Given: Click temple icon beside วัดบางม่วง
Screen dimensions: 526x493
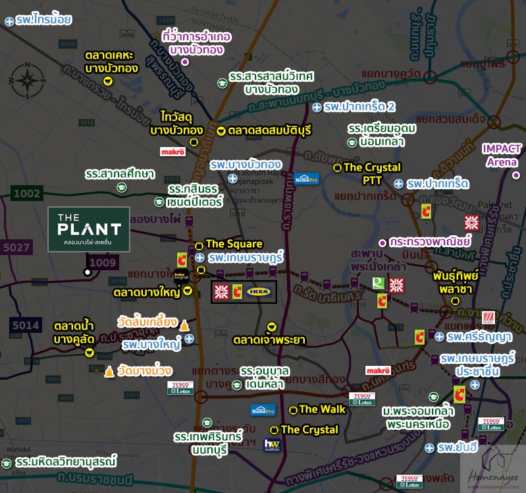Looking at the screenshot, I should tap(109, 372).
